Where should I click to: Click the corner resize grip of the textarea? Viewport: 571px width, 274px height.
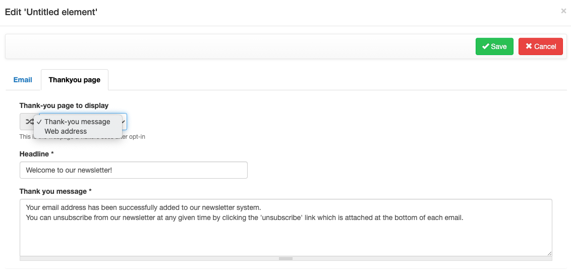point(549,253)
